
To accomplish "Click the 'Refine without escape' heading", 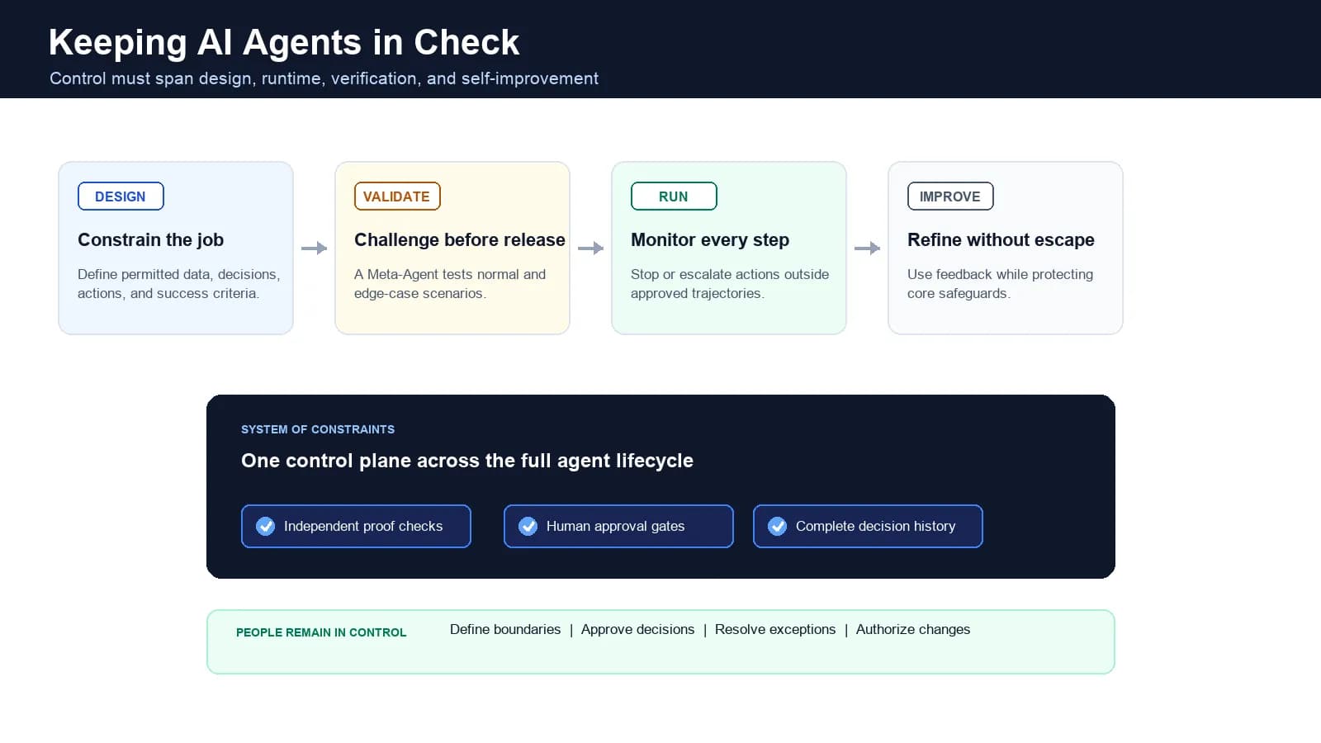I will click(x=1001, y=239).
